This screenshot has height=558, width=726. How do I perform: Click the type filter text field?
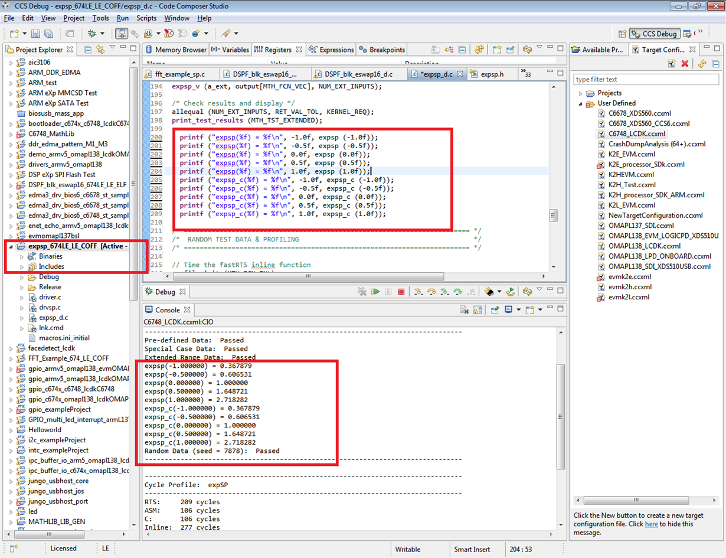point(646,79)
